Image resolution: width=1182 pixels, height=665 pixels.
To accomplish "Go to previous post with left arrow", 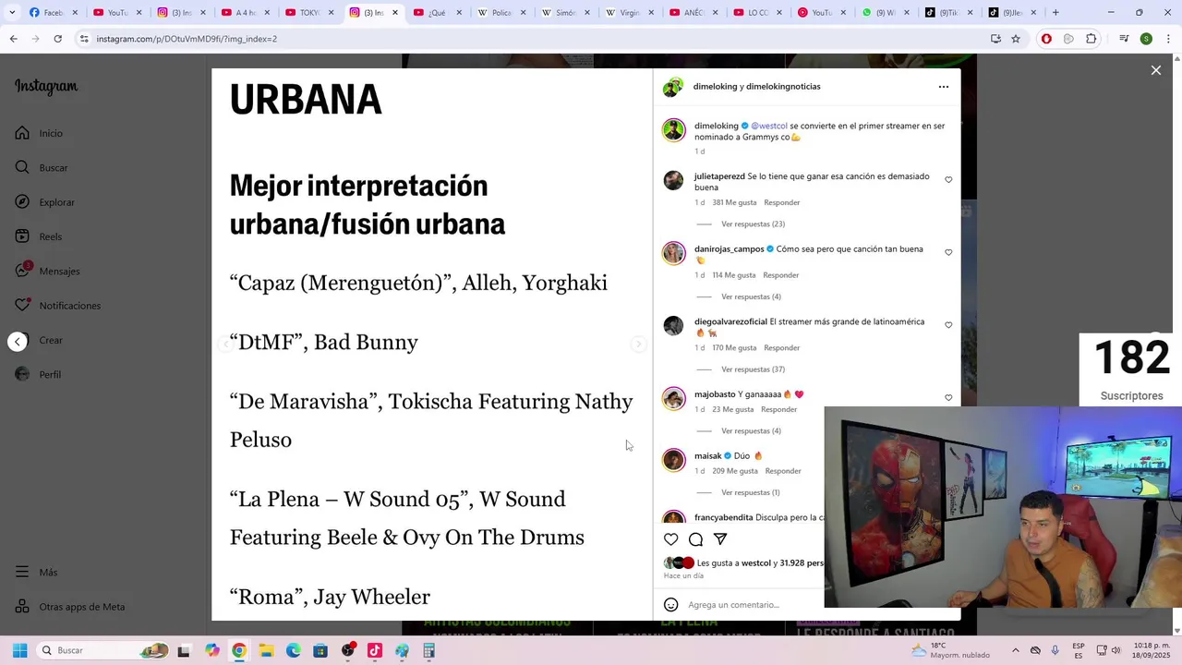I will pyautogui.click(x=18, y=342).
